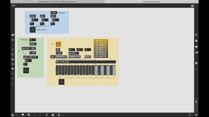Click the 1673. Frequency number box
209x117 pixels.
(54, 13)
